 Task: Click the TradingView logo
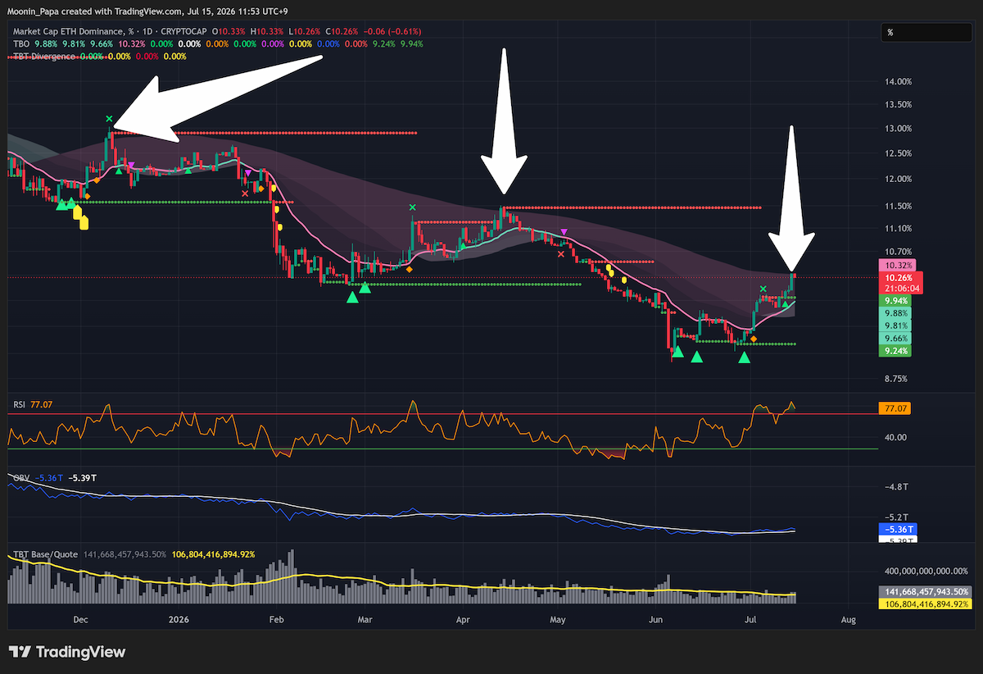tap(67, 652)
